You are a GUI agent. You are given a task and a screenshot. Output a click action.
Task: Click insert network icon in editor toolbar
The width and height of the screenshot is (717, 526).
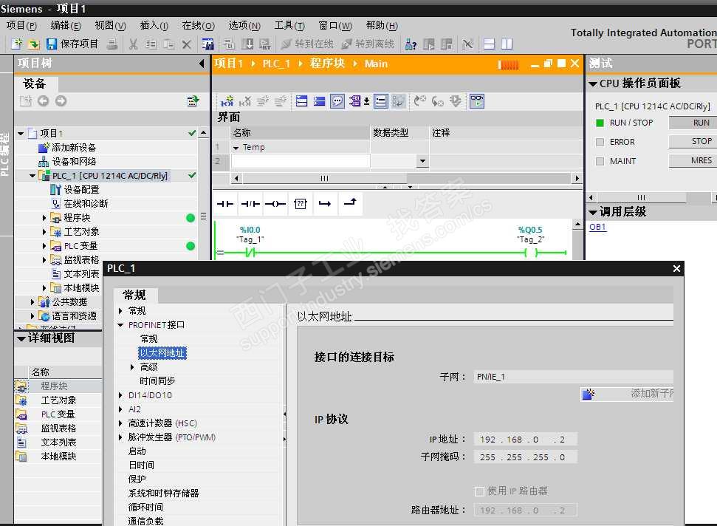pos(227,100)
